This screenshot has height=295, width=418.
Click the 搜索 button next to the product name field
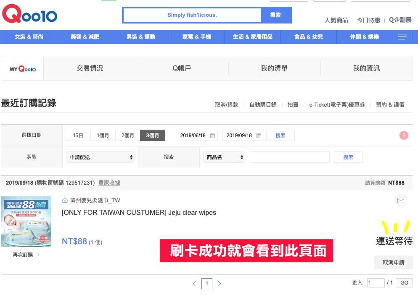click(x=348, y=157)
